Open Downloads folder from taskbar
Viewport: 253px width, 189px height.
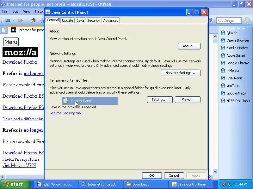click(x=145, y=184)
